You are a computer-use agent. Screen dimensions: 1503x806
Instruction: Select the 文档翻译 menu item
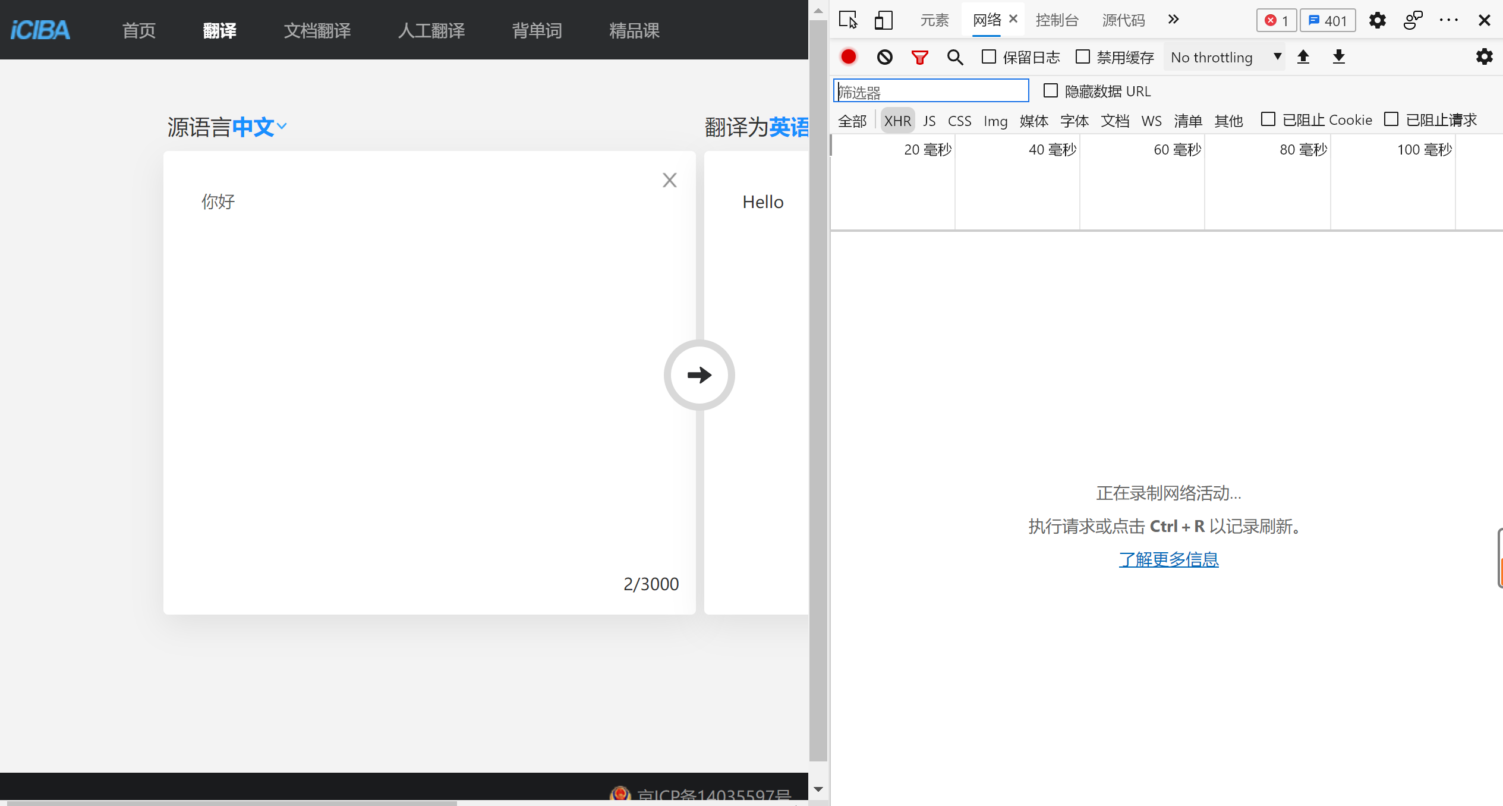[x=317, y=30]
